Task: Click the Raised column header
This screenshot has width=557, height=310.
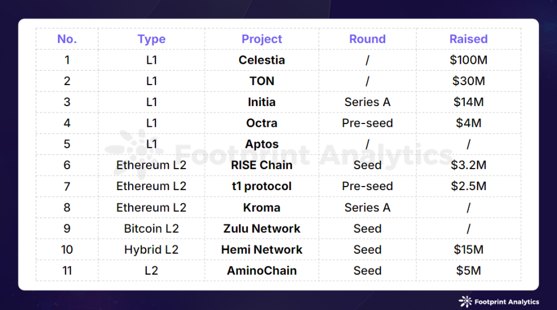Action: tap(468, 39)
